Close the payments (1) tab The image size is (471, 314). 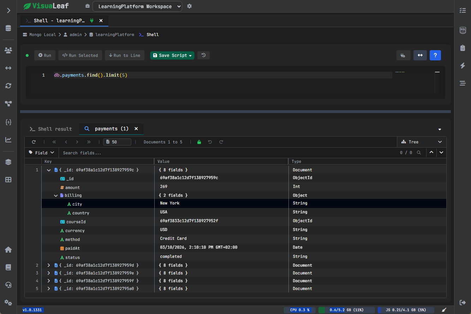136,129
